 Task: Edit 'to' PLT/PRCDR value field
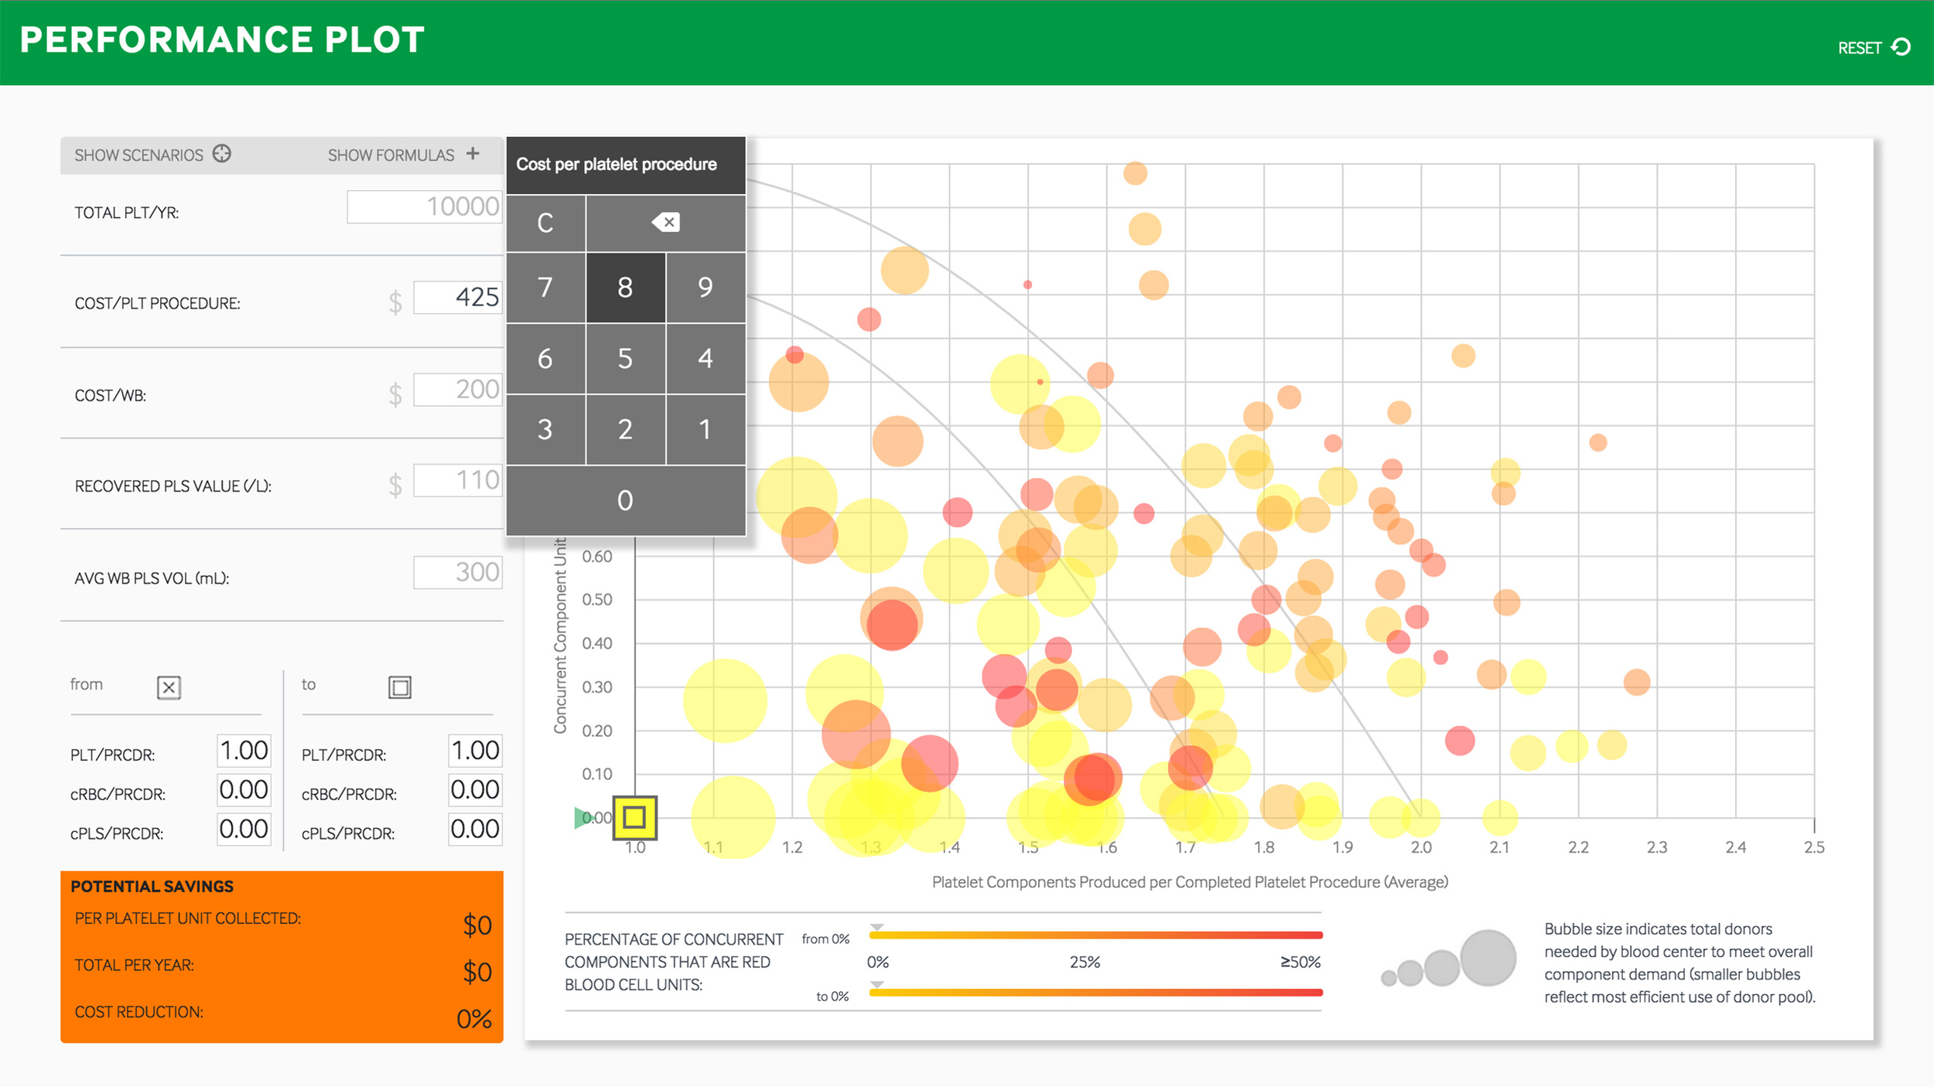[x=475, y=751]
